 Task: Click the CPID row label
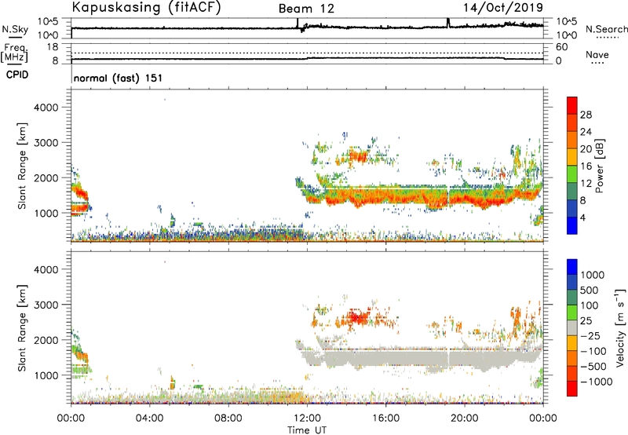tap(17, 75)
